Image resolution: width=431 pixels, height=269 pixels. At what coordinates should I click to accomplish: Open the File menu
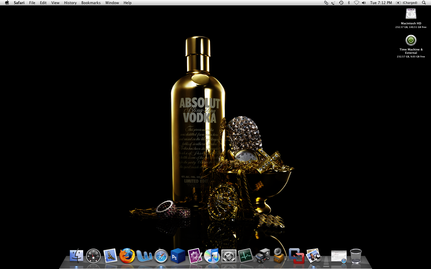click(x=32, y=3)
